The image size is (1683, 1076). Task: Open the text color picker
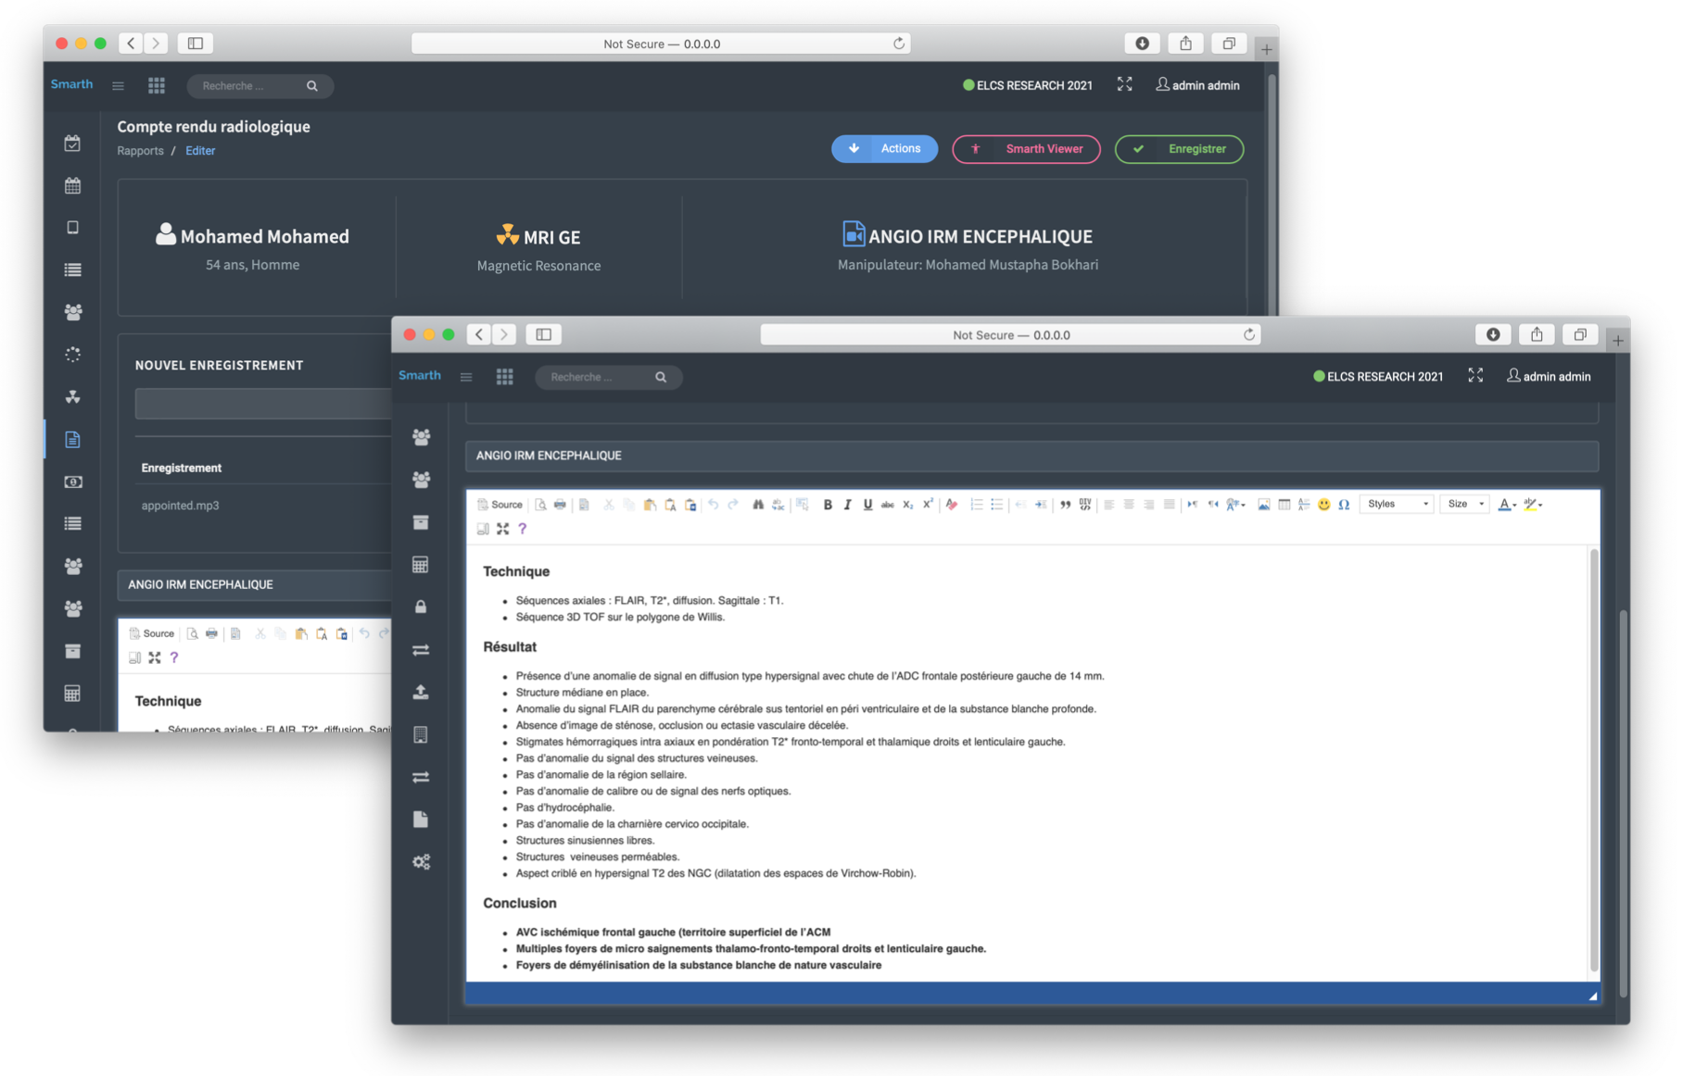1506,505
